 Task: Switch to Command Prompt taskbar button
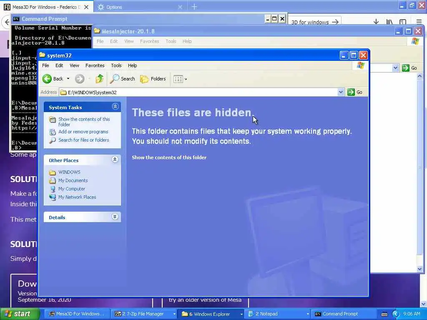(344, 314)
